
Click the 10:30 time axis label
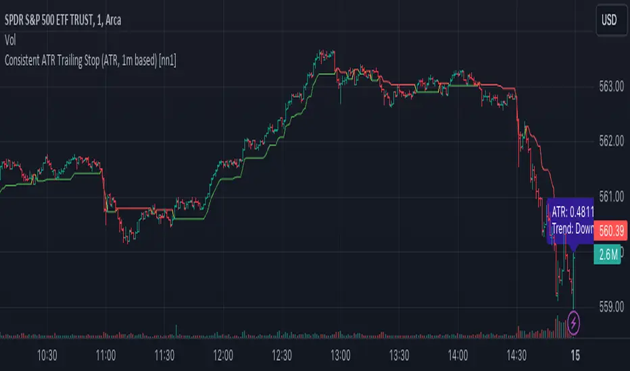[47, 355]
